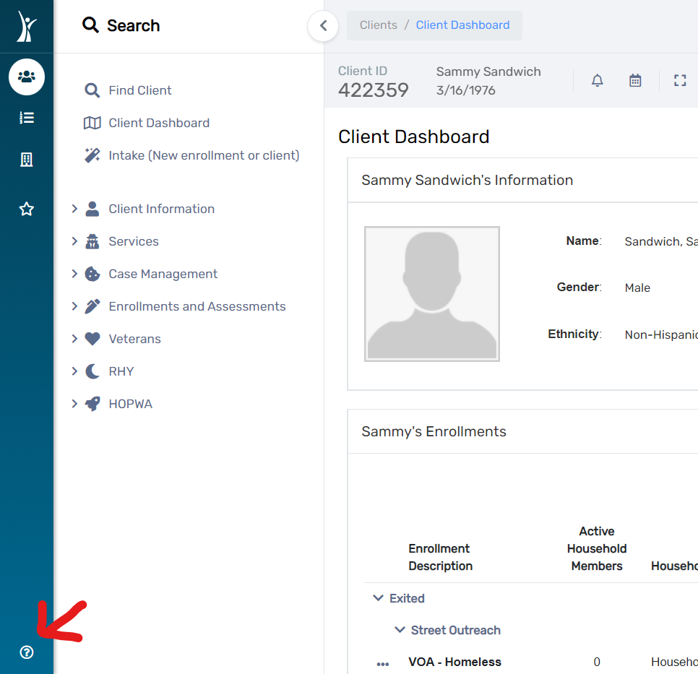Screen dimensions: 698x674
Task: Open the calendar icon in client header
Action: (x=635, y=80)
